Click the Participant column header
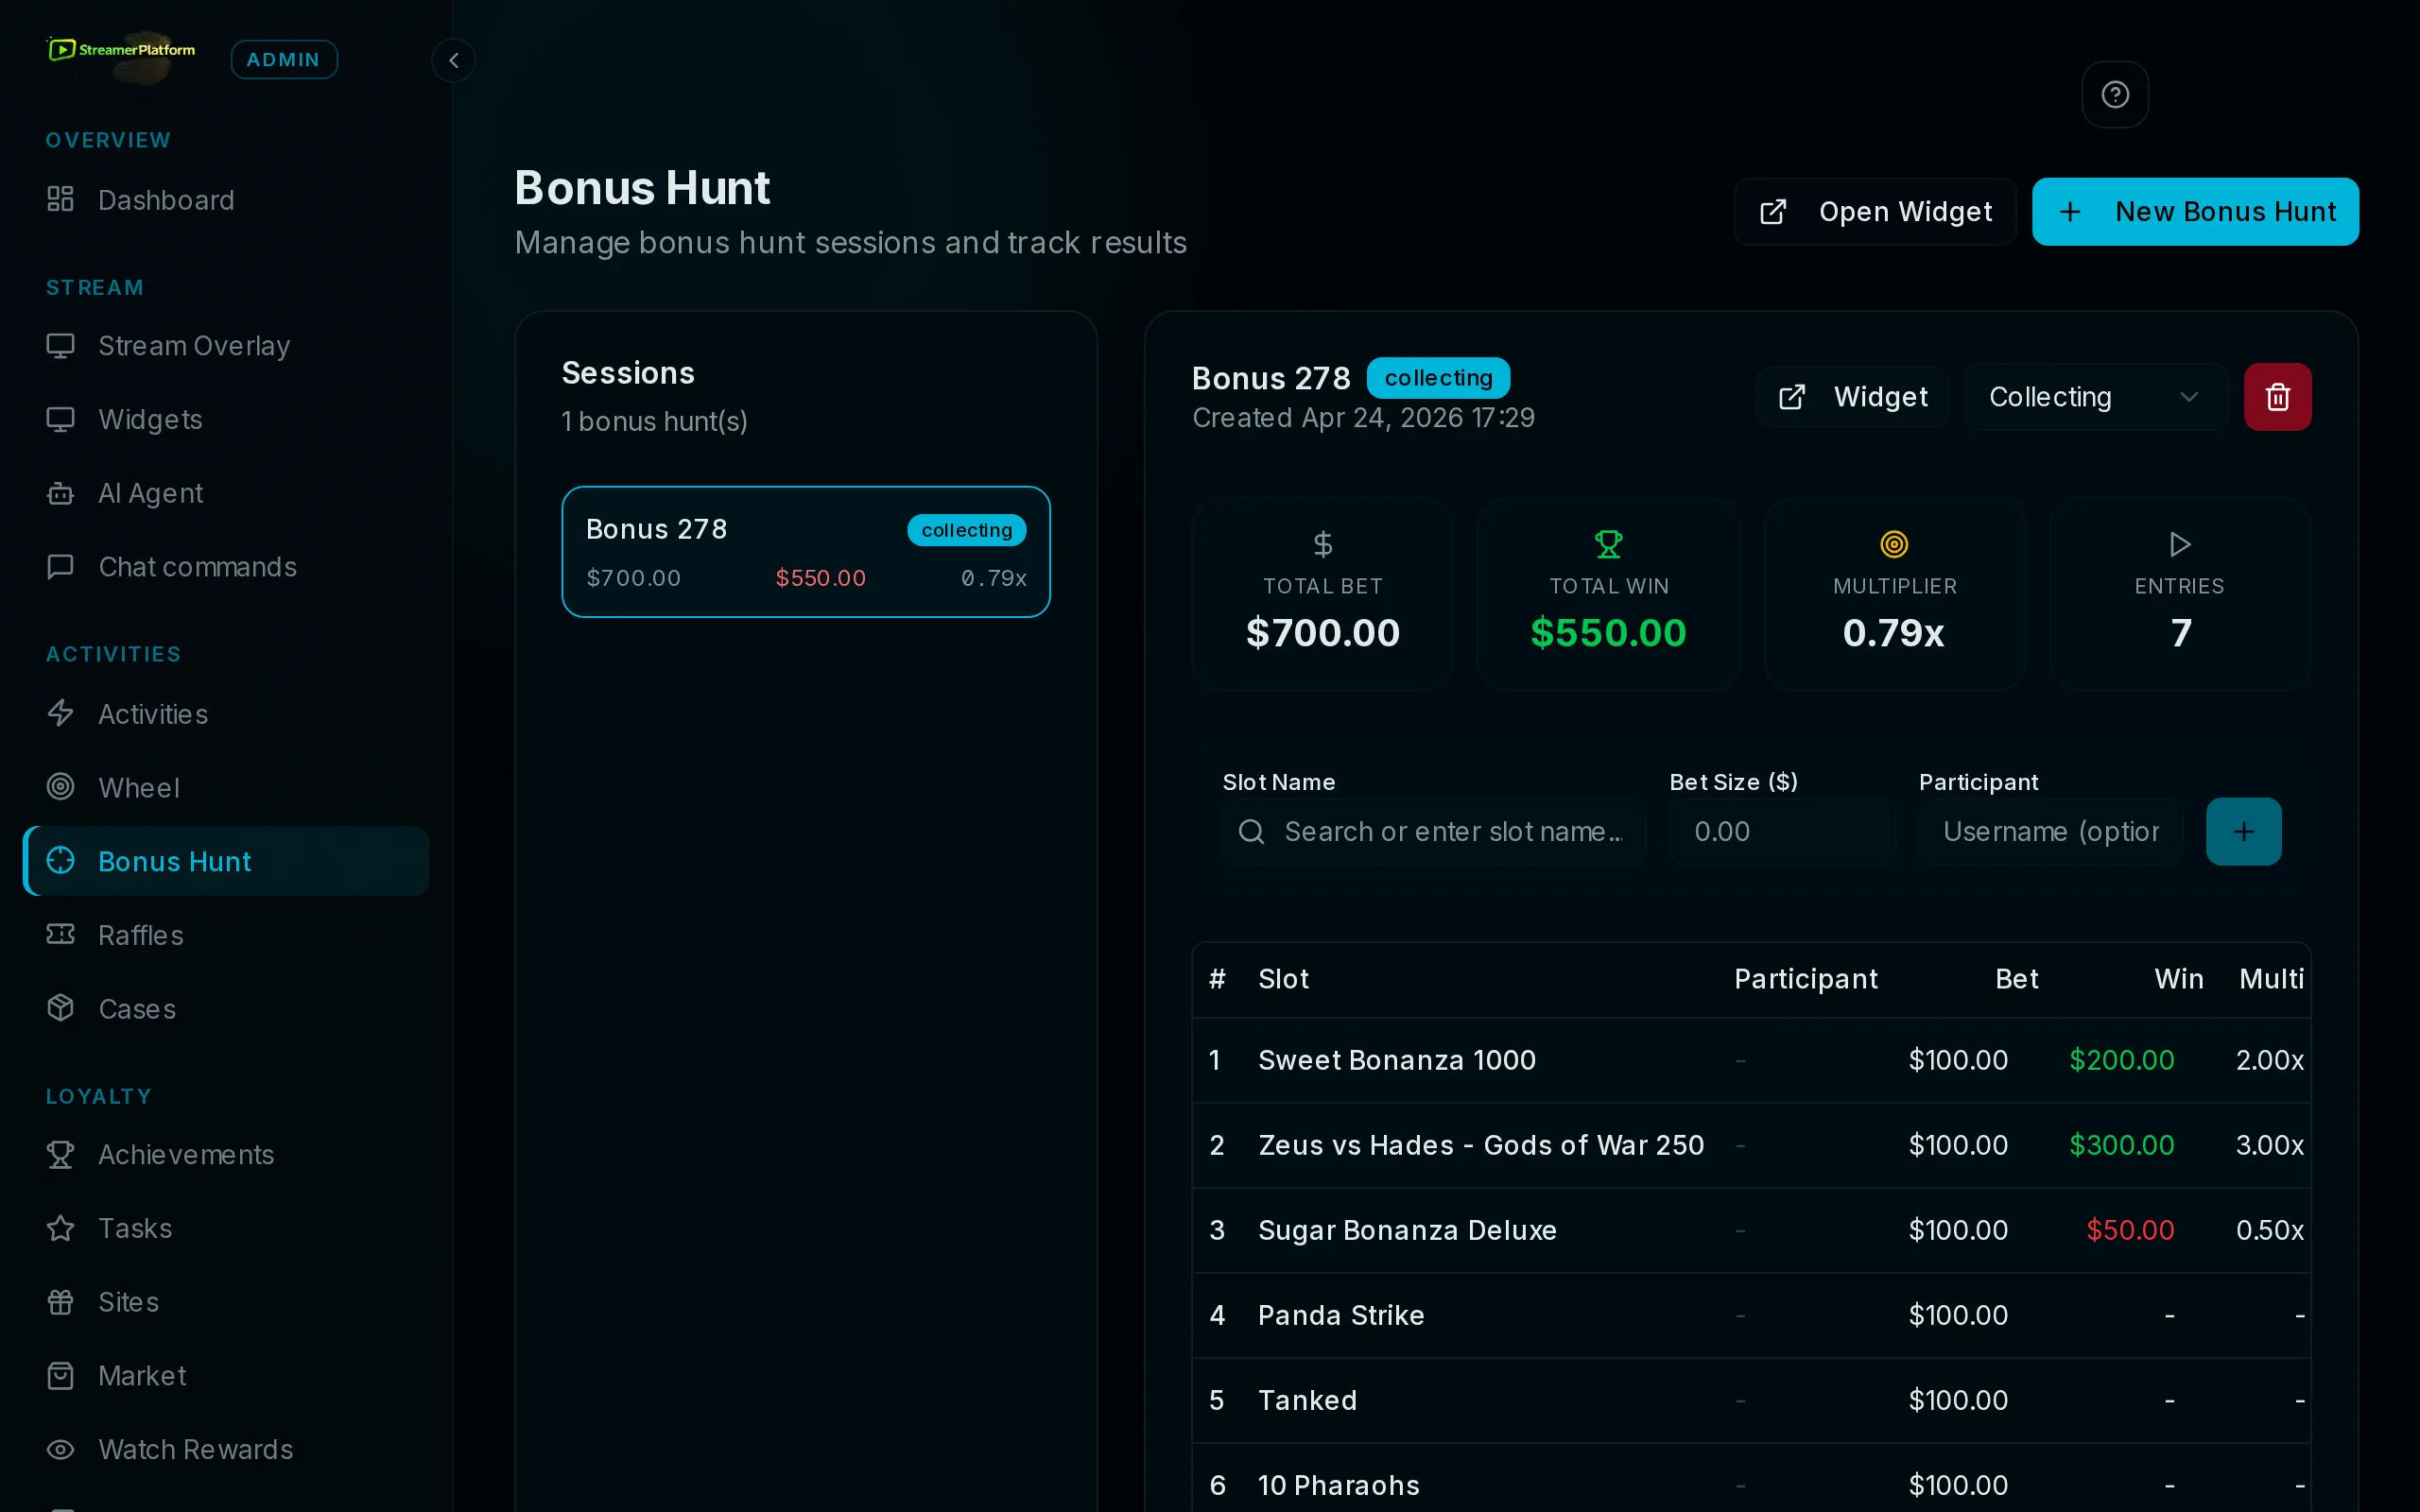This screenshot has height=1512, width=2420. coord(1806,979)
